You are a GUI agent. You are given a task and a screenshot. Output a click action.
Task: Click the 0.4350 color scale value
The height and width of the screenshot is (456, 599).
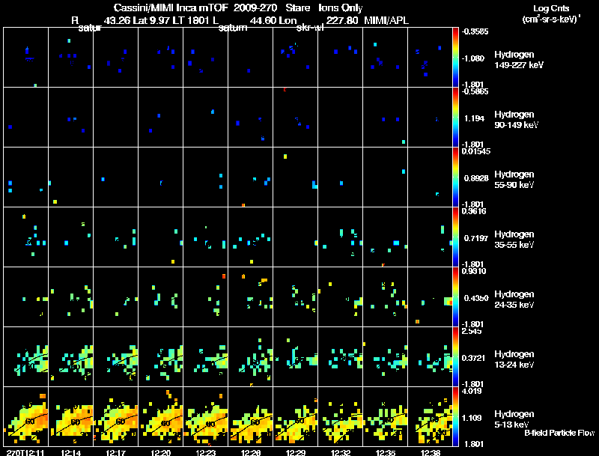[476, 298]
